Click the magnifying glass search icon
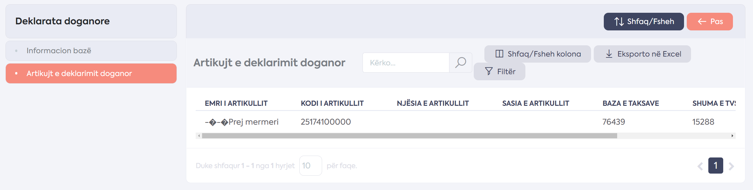753x190 pixels. coord(461,63)
